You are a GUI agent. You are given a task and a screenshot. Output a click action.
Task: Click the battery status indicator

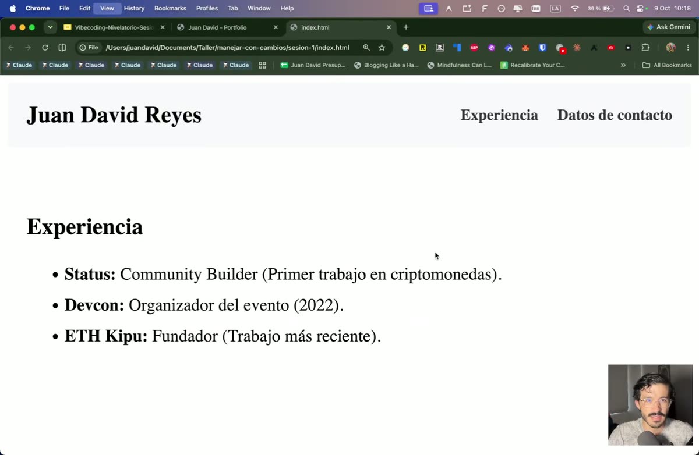point(602,8)
